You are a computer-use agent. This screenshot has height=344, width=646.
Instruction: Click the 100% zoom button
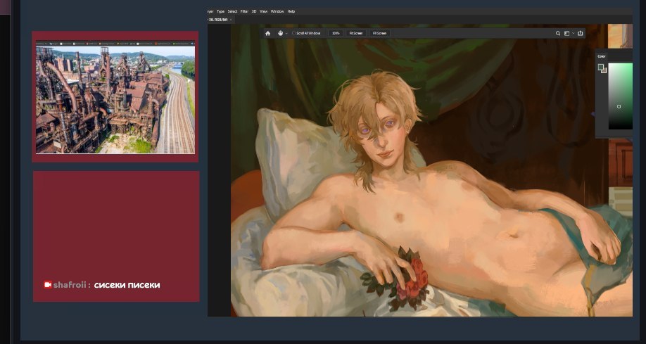(x=336, y=33)
